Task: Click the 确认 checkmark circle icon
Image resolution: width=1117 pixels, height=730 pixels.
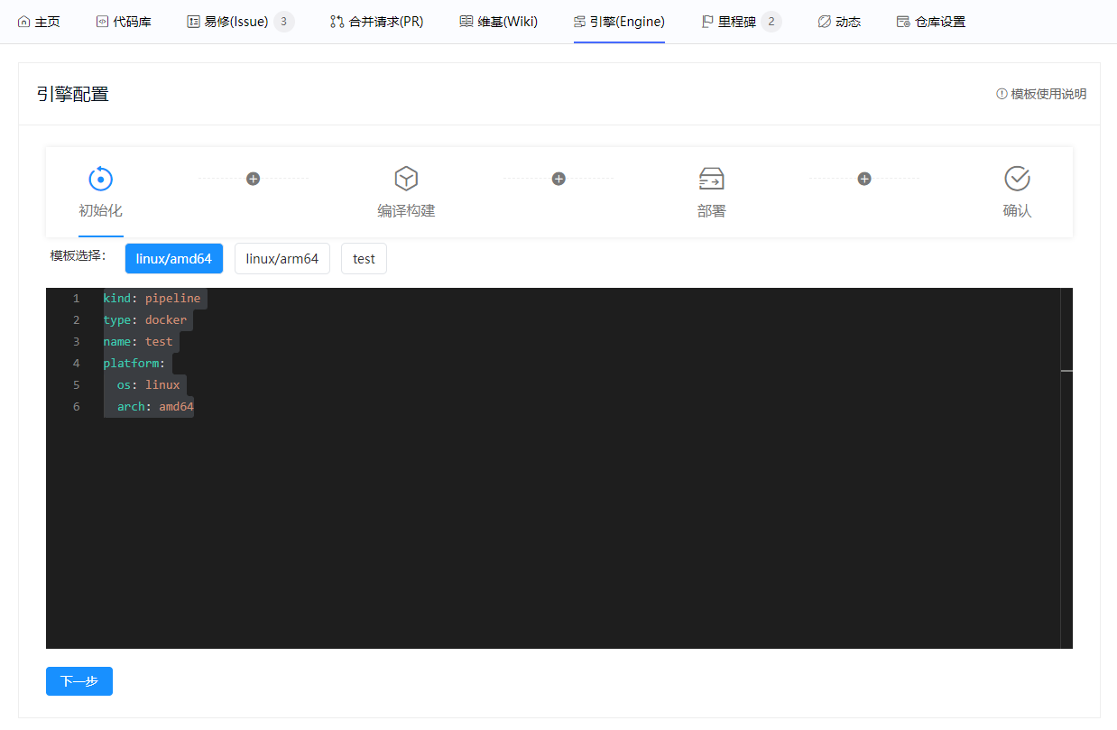Action: pyautogui.click(x=1018, y=179)
